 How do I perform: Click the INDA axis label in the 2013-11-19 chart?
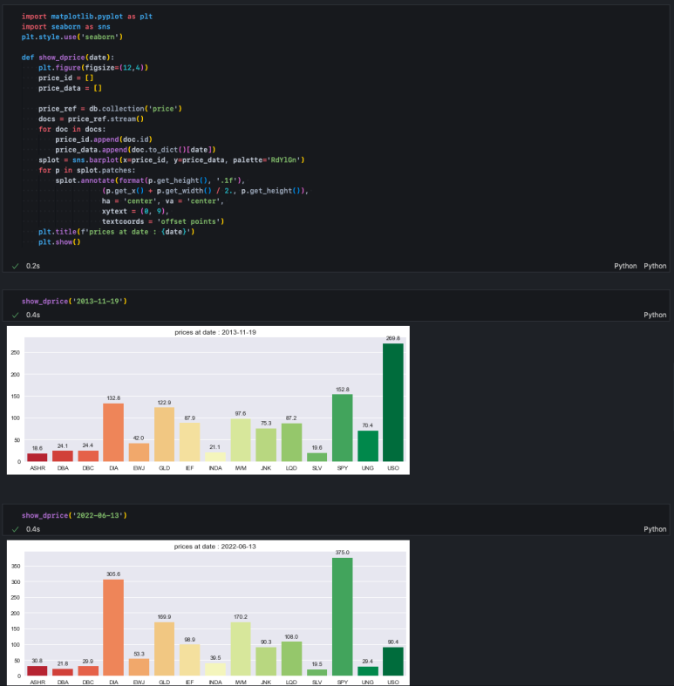[215, 468]
